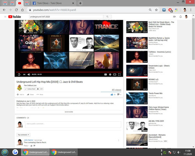
Task: Bookmark this page with the star icon
Action: pyautogui.click(x=156, y=10)
